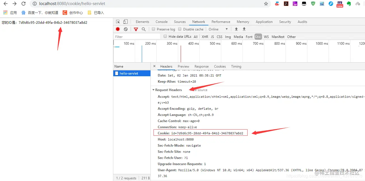The height and width of the screenshot is (181, 365).
Task: Select the inspect element cursor tool
Action: click(118, 21)
